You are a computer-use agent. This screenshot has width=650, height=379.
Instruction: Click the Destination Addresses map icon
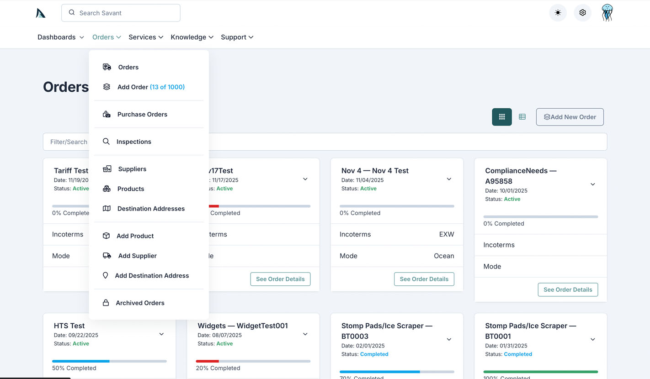pos(107,209)
